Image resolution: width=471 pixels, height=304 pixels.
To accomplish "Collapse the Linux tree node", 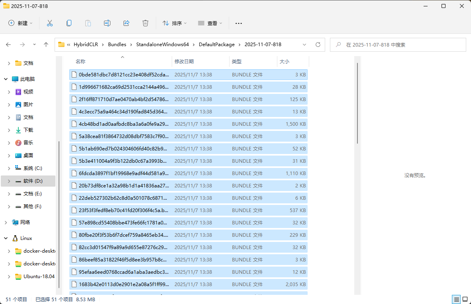I will [6, 238].
